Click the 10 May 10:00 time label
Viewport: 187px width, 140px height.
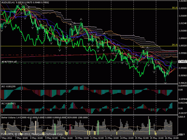(x=82, y=138)
